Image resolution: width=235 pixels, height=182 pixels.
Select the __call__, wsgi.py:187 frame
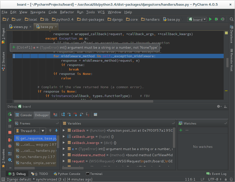click(x=35, y=144)
